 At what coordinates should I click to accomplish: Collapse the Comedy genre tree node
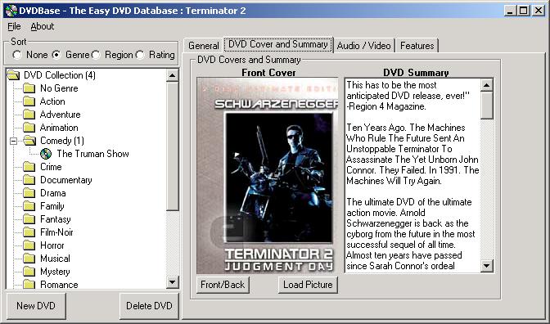13,141
